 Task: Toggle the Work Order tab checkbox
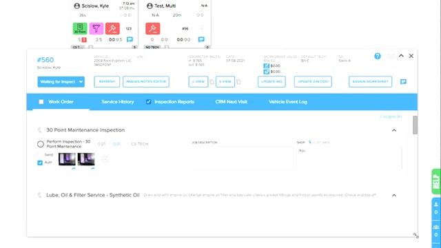[x=41, y=102]
